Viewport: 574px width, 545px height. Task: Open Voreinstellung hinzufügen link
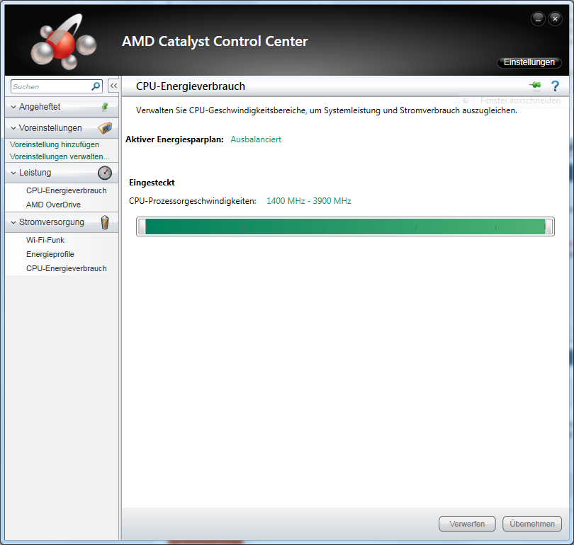click(55, 144)
